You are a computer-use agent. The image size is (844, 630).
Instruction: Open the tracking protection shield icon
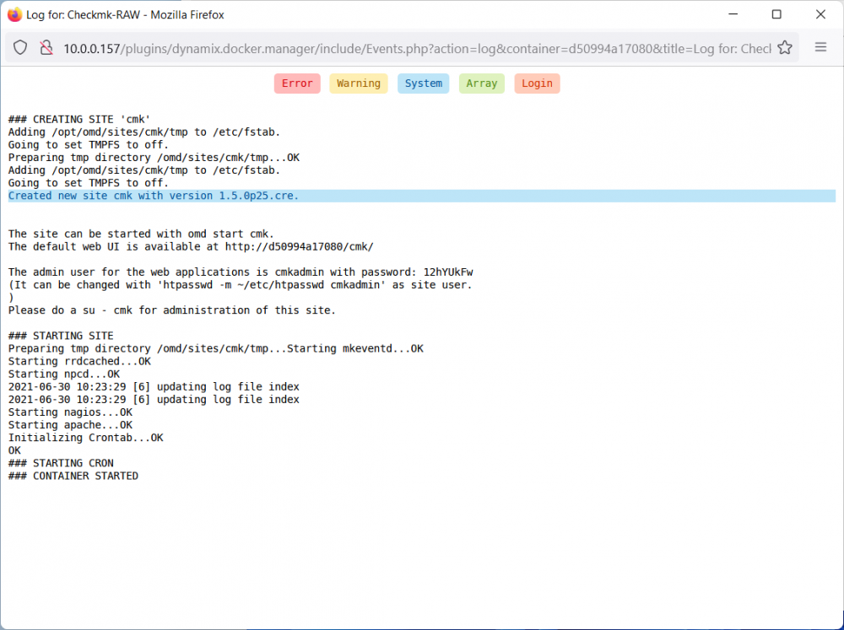(20, 48)
